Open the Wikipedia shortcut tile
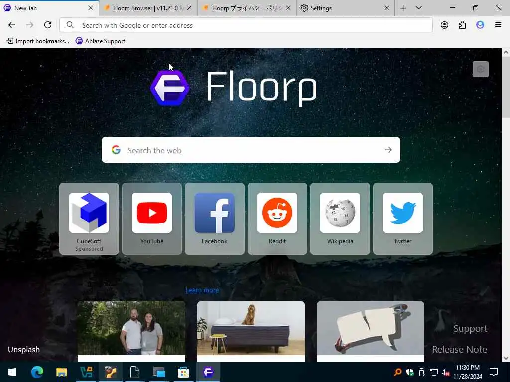Viewport: 510px width, 382px height. click(340, 218)
